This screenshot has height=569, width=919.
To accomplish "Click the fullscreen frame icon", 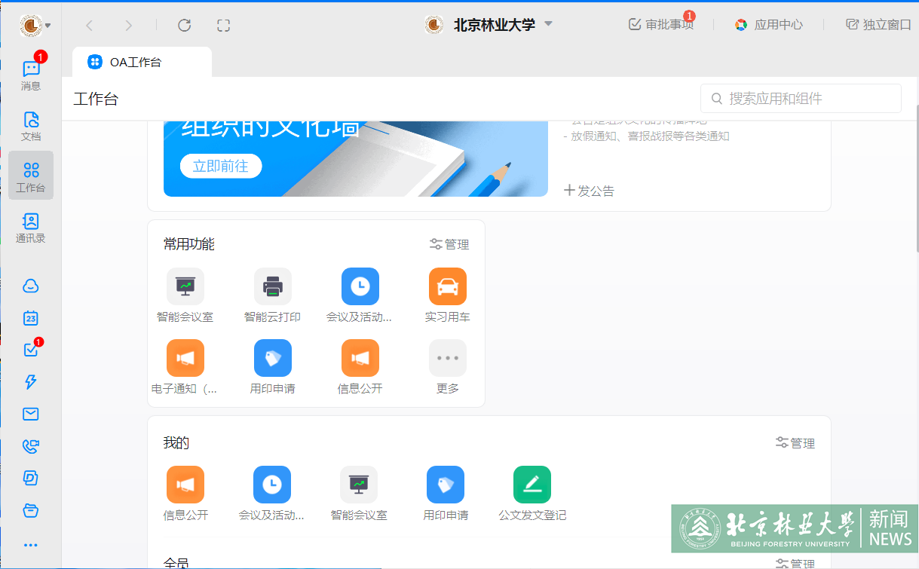I will [x=223, y=26].
